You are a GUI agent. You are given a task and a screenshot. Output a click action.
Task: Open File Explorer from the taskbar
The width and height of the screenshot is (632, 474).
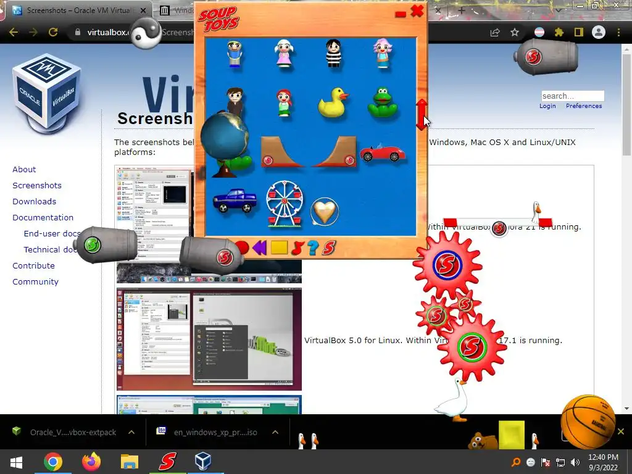(130, 462)
